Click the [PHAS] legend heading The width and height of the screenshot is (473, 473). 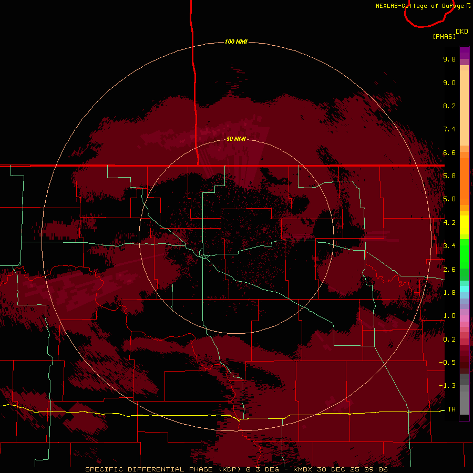coord(444,36)
